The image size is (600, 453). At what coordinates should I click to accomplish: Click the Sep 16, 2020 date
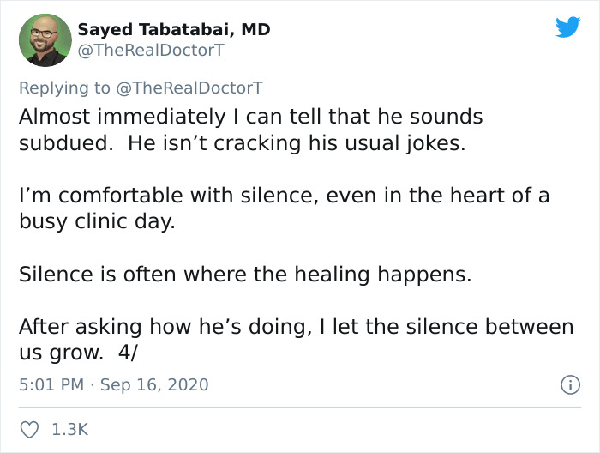tap(154, 384)
